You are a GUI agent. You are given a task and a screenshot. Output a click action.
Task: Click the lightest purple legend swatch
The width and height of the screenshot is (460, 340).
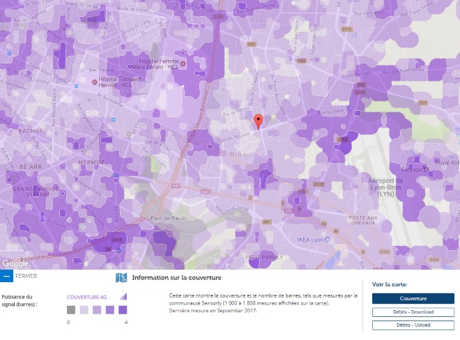point(84,310)
